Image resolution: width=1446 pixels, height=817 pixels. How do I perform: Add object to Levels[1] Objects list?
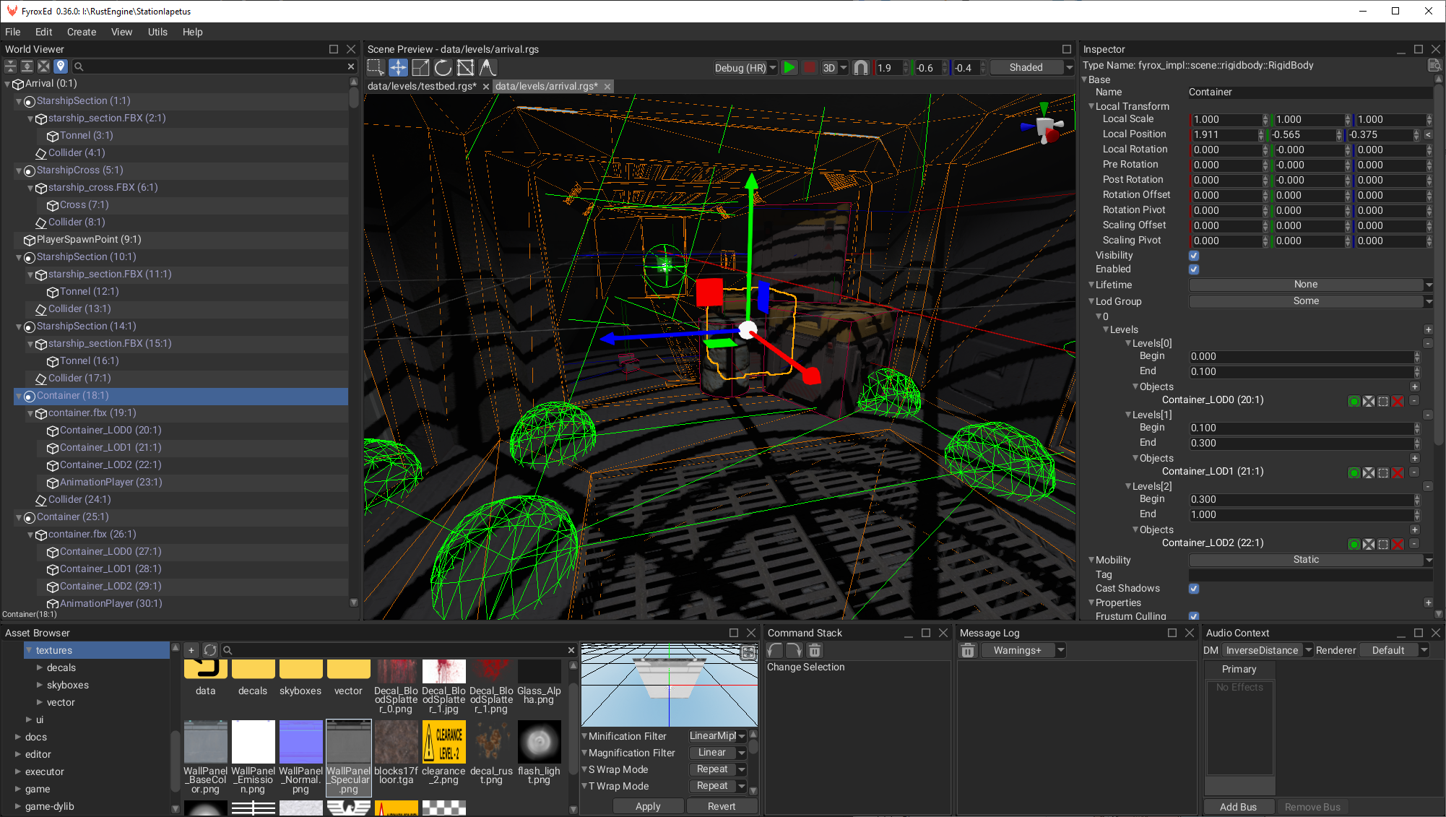point(1415,459)
